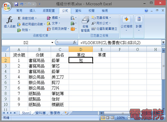Click the vertical scrollbar thumb

point(164,66)
